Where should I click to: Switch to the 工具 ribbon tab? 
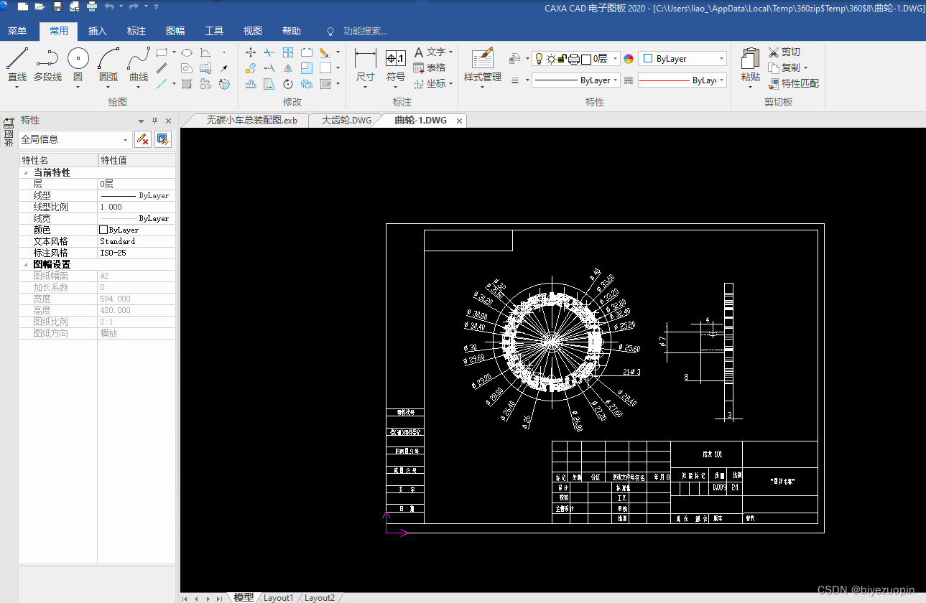pyautogui.click(x=214, y=31)
